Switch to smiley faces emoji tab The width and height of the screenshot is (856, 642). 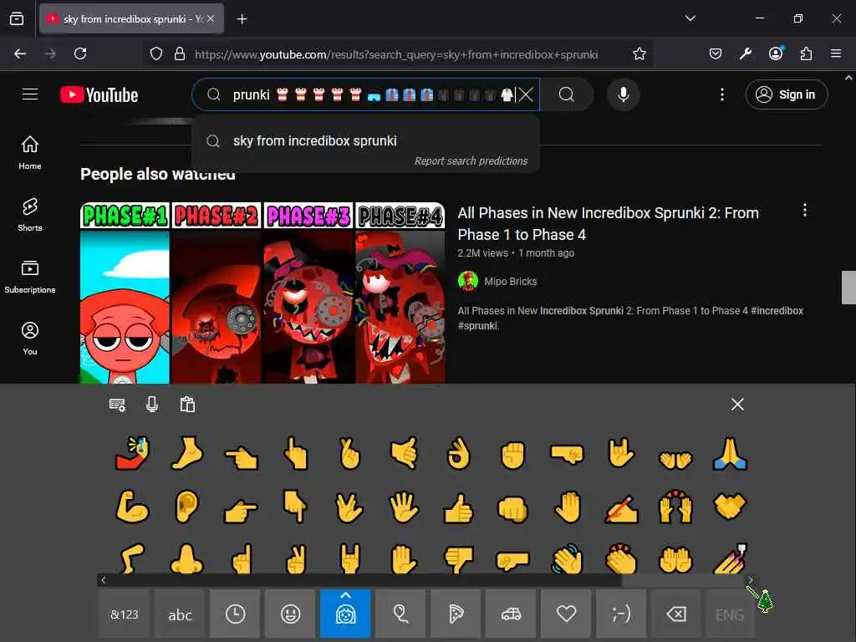(x=290, y=614)
